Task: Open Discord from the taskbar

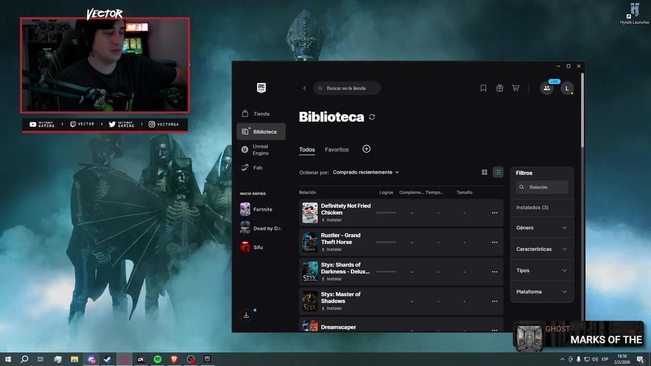Action: click(91, 359)
